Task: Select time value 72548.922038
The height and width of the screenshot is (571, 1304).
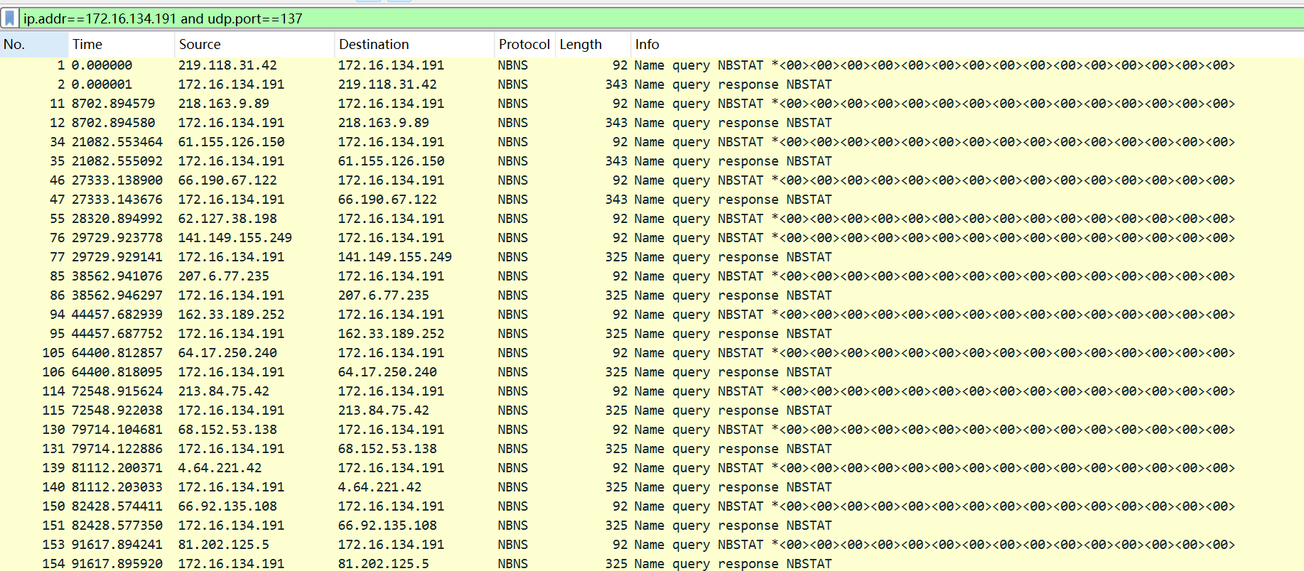Action: point(117,410)
